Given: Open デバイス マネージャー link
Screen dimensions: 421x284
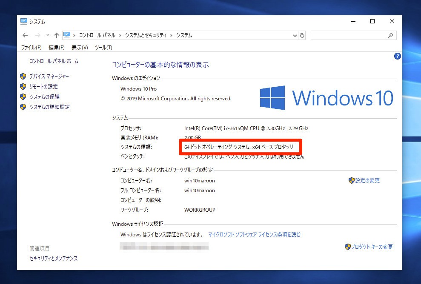Looking at the screenshot, I should 49,77.
